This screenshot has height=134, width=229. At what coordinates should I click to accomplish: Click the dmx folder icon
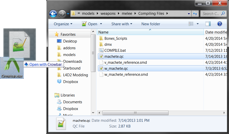101,44
